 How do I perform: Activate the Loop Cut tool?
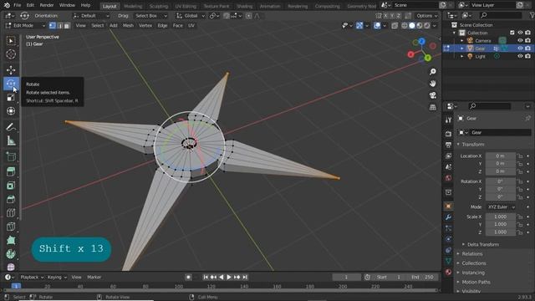pos(11,213)
